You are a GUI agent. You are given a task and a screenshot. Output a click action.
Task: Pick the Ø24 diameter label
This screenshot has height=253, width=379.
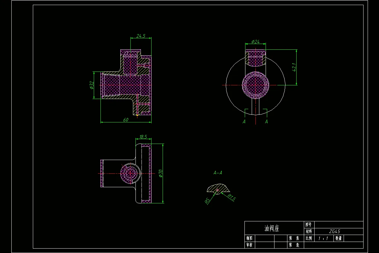256,42
